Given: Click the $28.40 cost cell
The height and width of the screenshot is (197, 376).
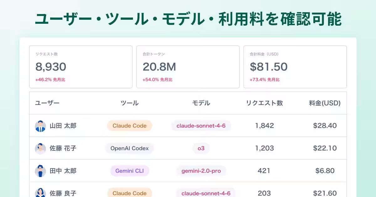Looking at the screenshot, I should (x=325, y=126).
